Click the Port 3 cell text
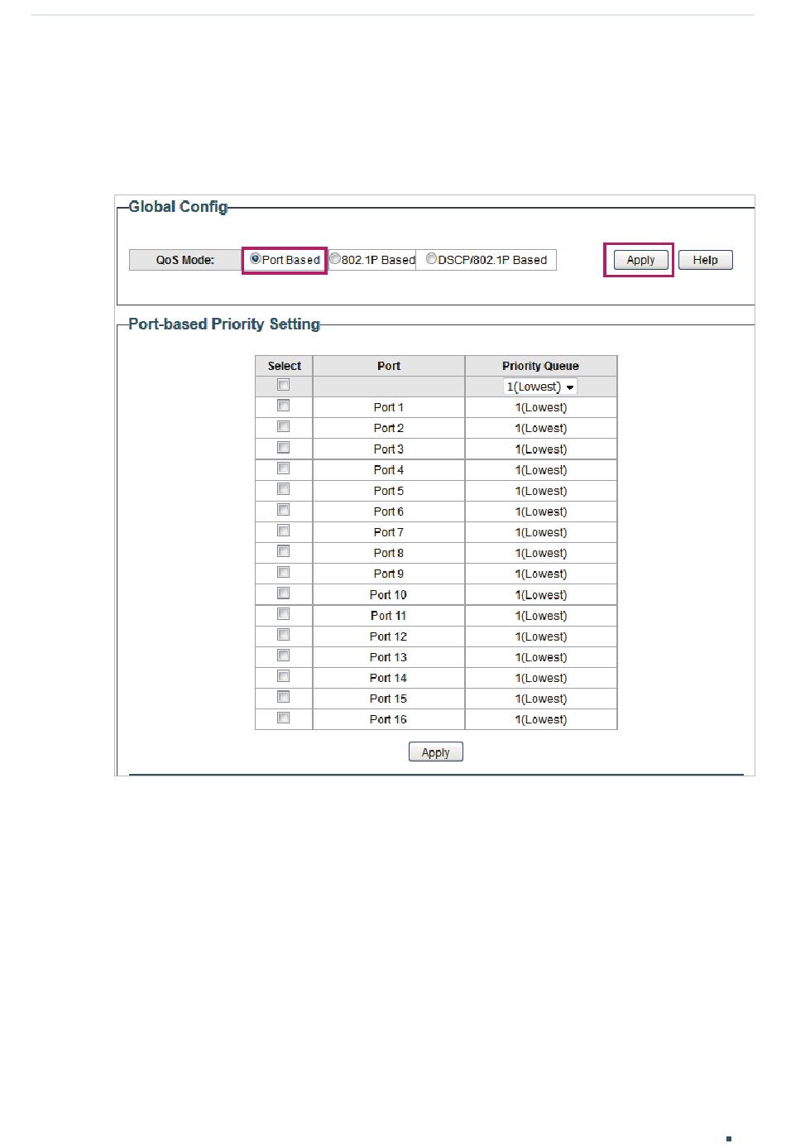 coord(389,449)
